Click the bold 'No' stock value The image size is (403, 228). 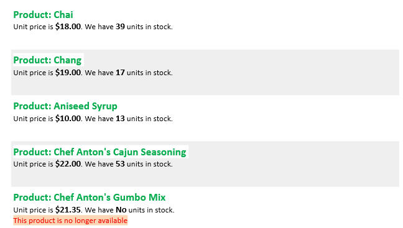pyautogui.click(x=121, y=210)
